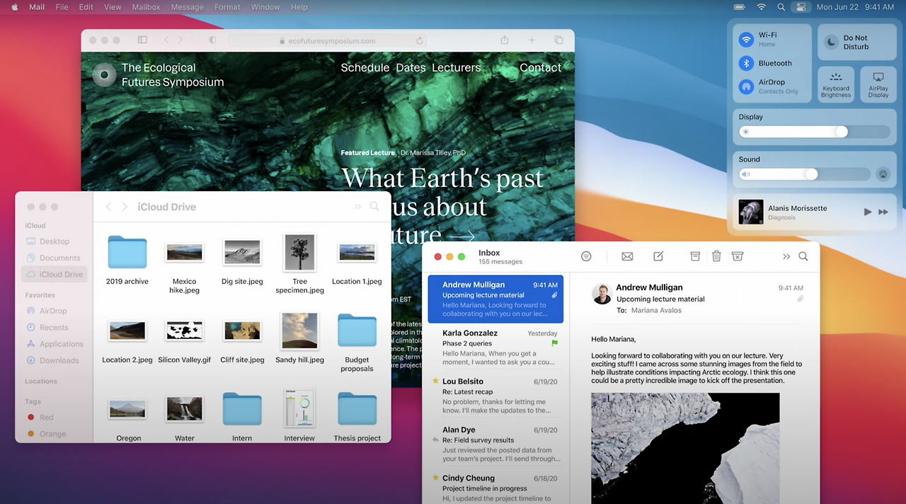Open Dates link on symposium page
Screen dimensions: 906x504
411,68
